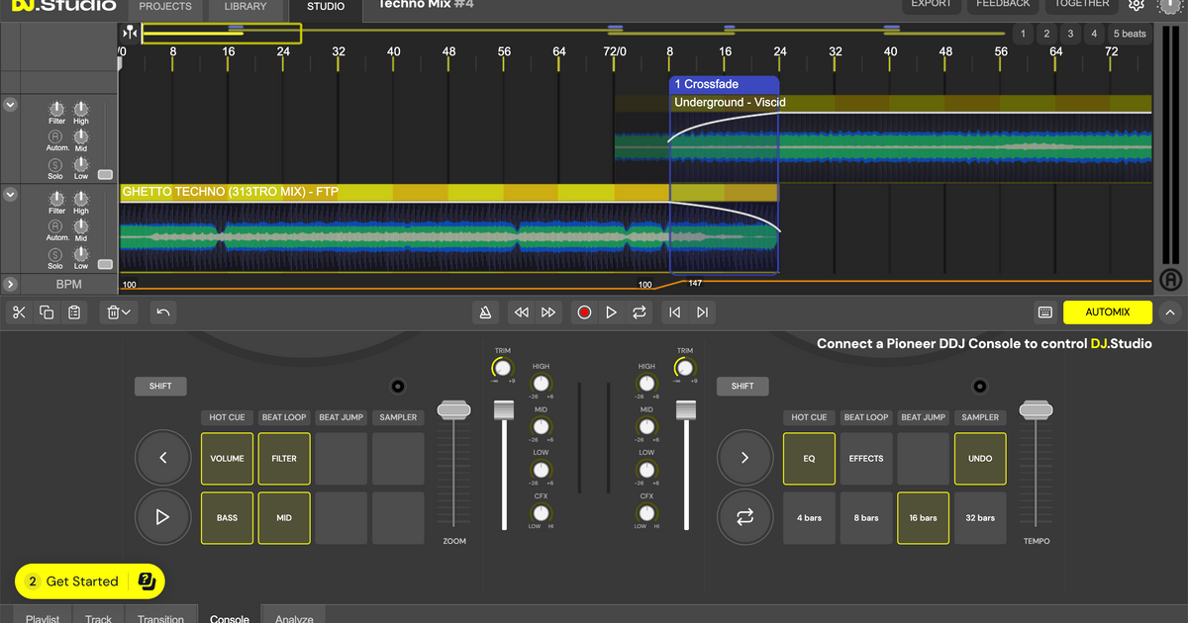Open the trash delete dropdown
This screenshot has height=623, width=1188.
click(118, 311)
